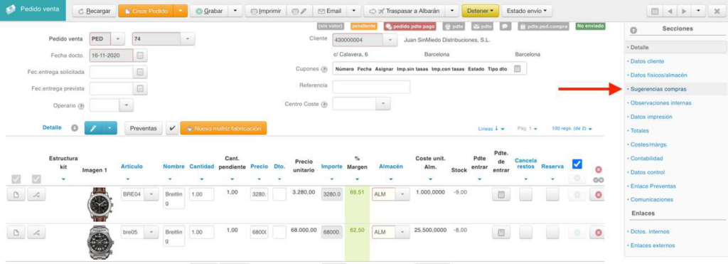Click the Secciones collapse icon

(633, 29)
